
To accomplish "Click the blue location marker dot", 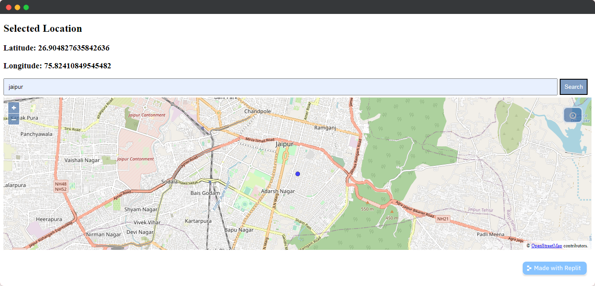I will tap(297, 174).
